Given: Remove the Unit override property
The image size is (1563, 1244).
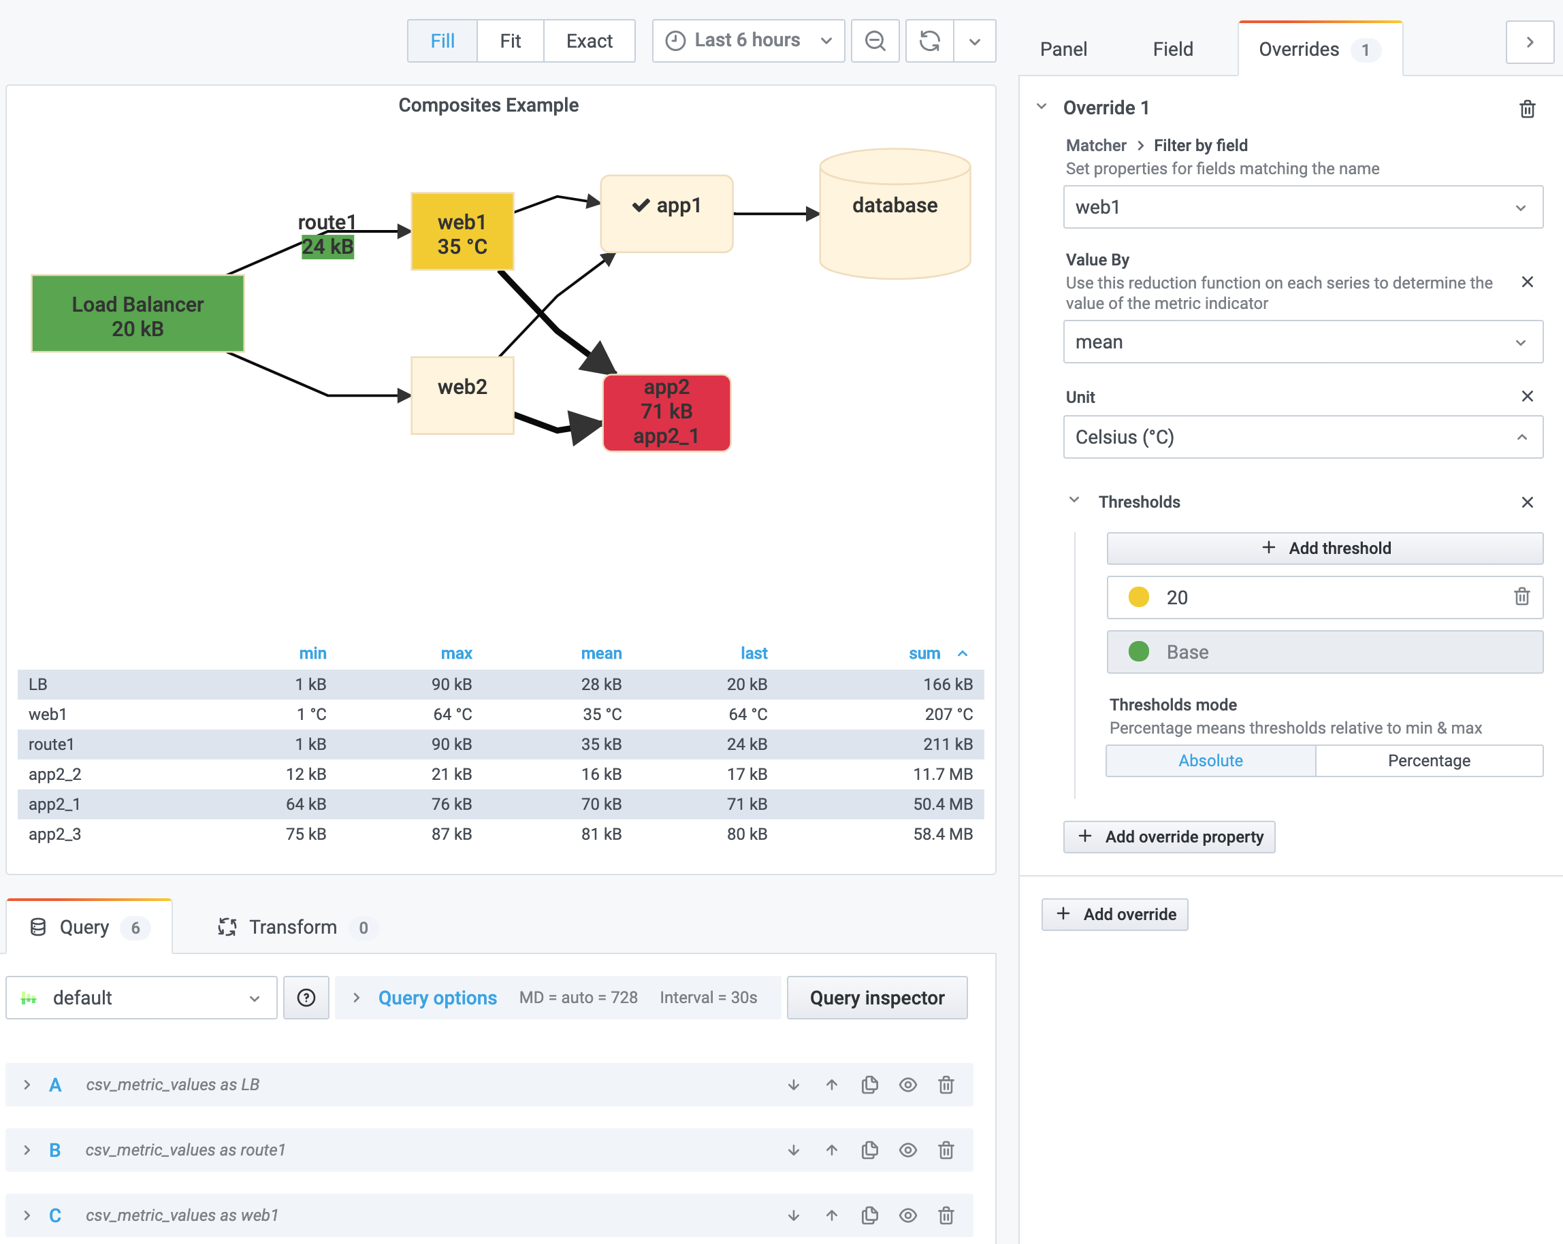Looking at the screenshot, I should pos(1527,396).
